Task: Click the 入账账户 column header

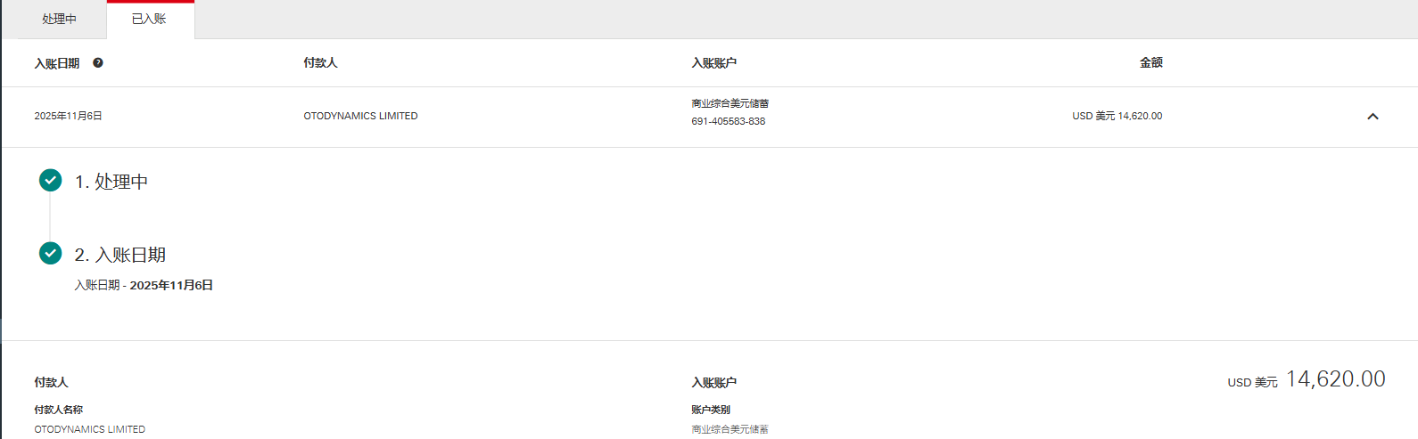Action: 713,62
